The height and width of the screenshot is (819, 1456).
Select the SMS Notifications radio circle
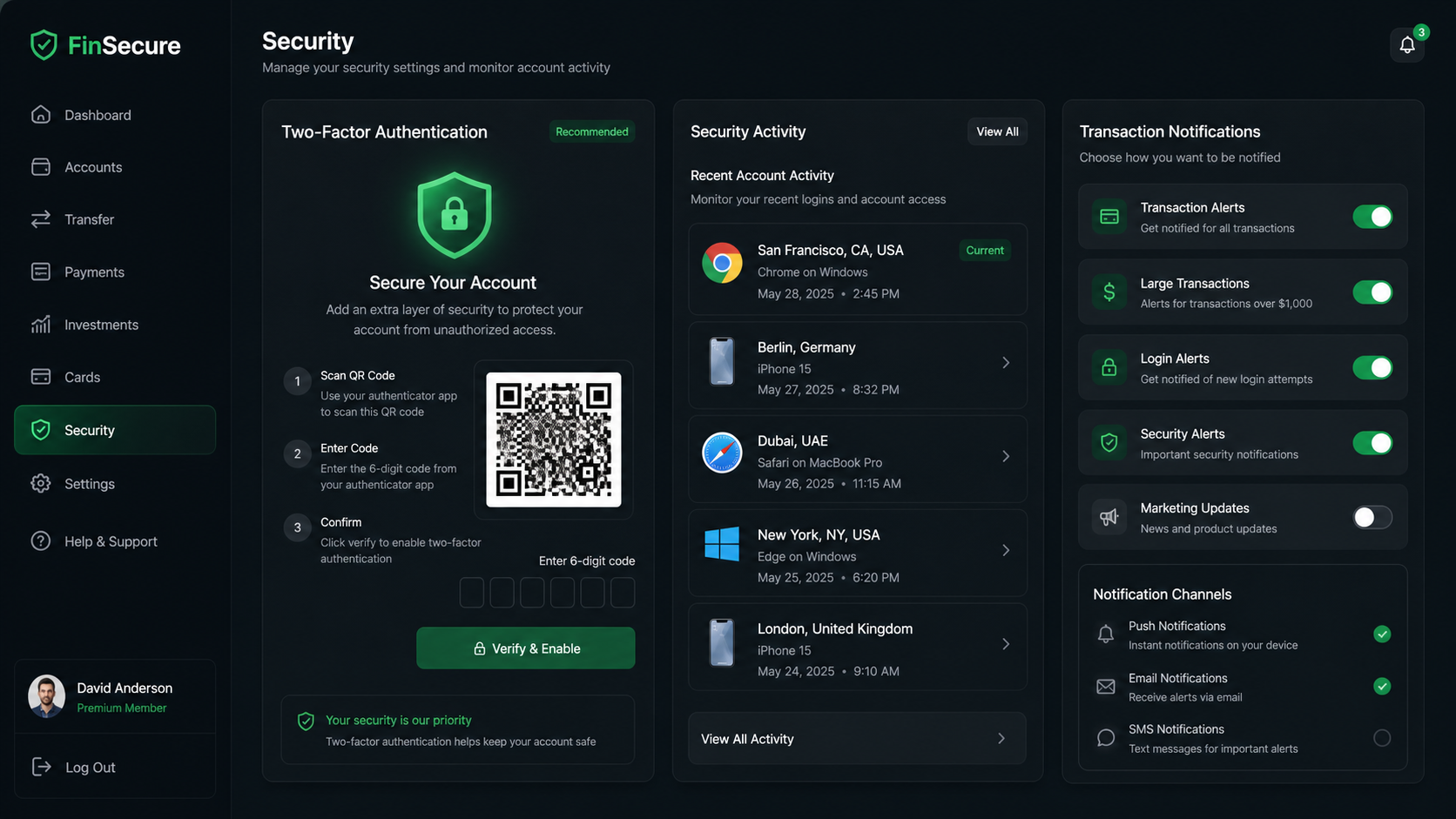tap(1382, 738)
